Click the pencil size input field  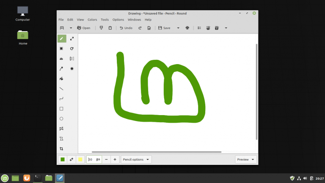point(94,159)
